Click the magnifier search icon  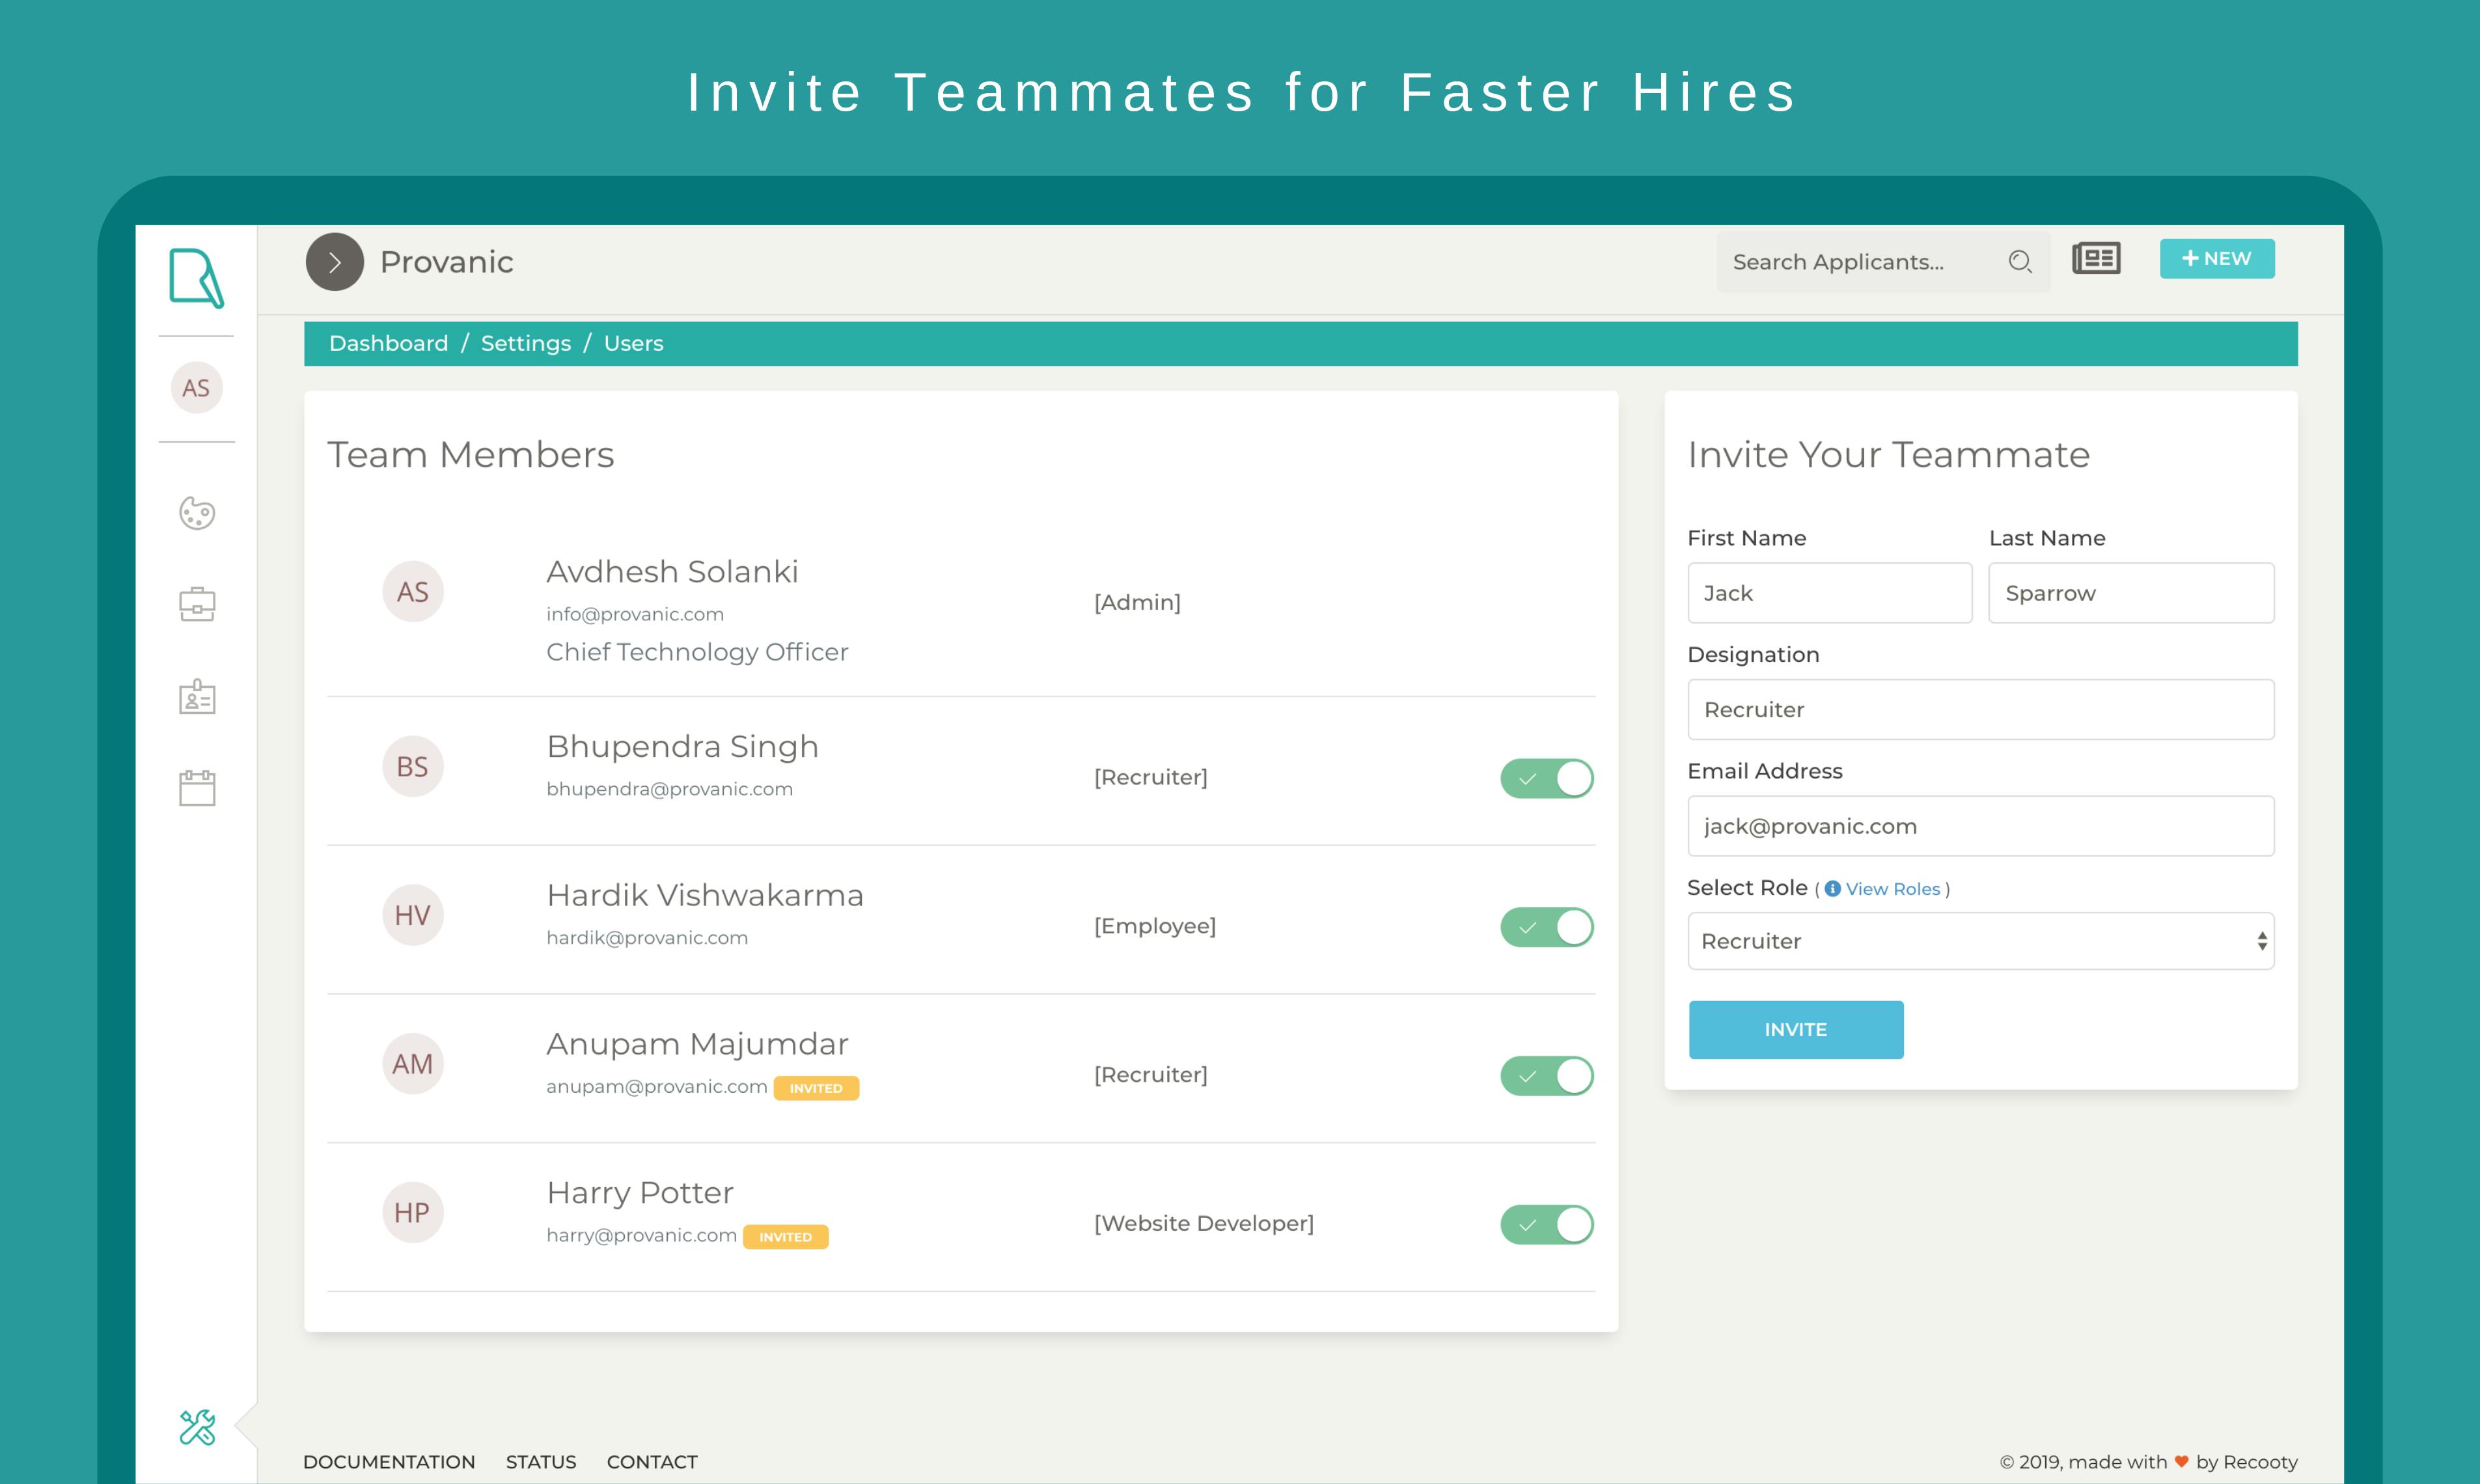coord(2020,262)
